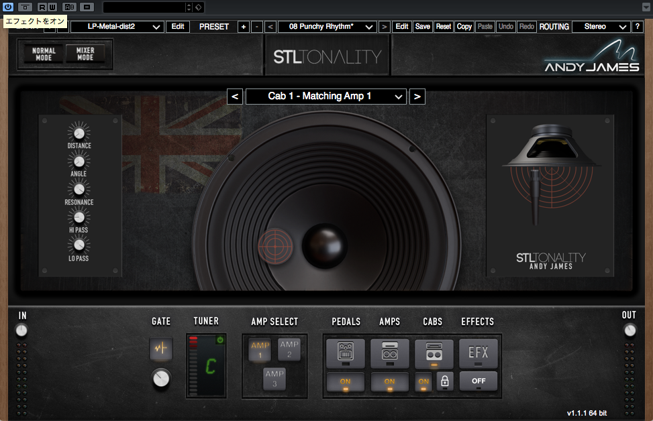Image resolution: width=653 pixels, height=421 pixels.
Task: Click the bypass icon beside power button
Action: click(x=25, y=7)
